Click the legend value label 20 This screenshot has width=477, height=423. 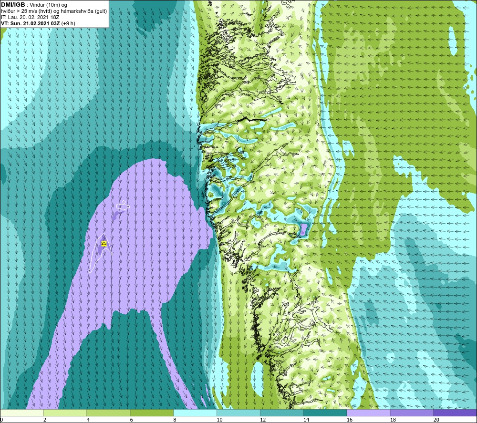click(436, 420)
